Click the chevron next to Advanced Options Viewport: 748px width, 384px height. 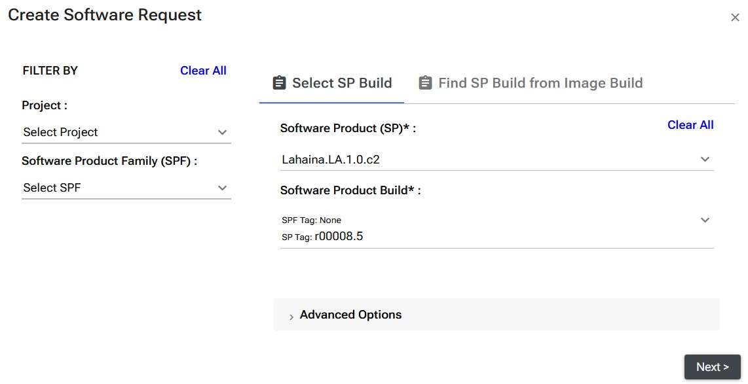pyautogui.click(x=290, y=316)
